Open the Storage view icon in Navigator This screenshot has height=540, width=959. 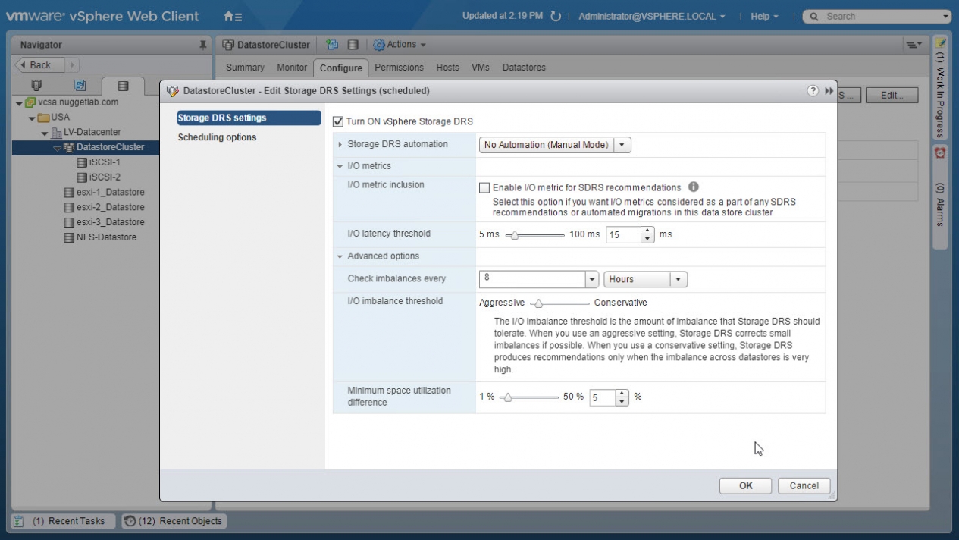tap(123, 86)
